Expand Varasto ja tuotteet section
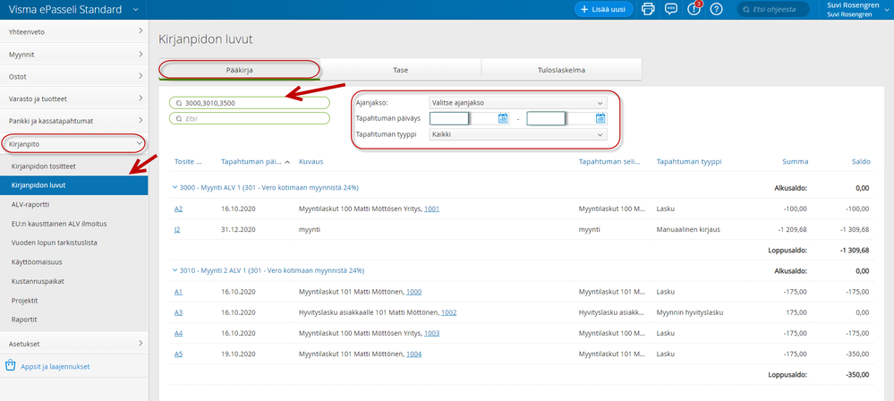This screenshot has width=894, height=401. 74,98
